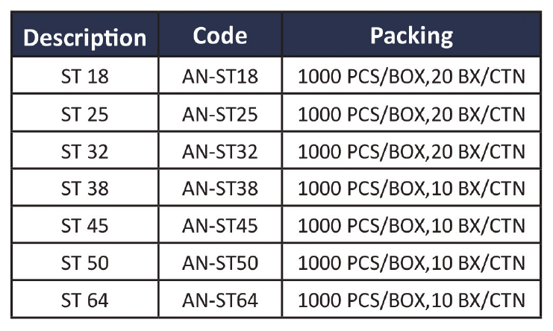Select the ST 18 description cell
Viewport: 553px width, 331px height.
pyautogui.click(x=84, y=77)
